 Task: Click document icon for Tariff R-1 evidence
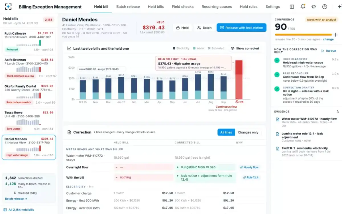(277, 149)
